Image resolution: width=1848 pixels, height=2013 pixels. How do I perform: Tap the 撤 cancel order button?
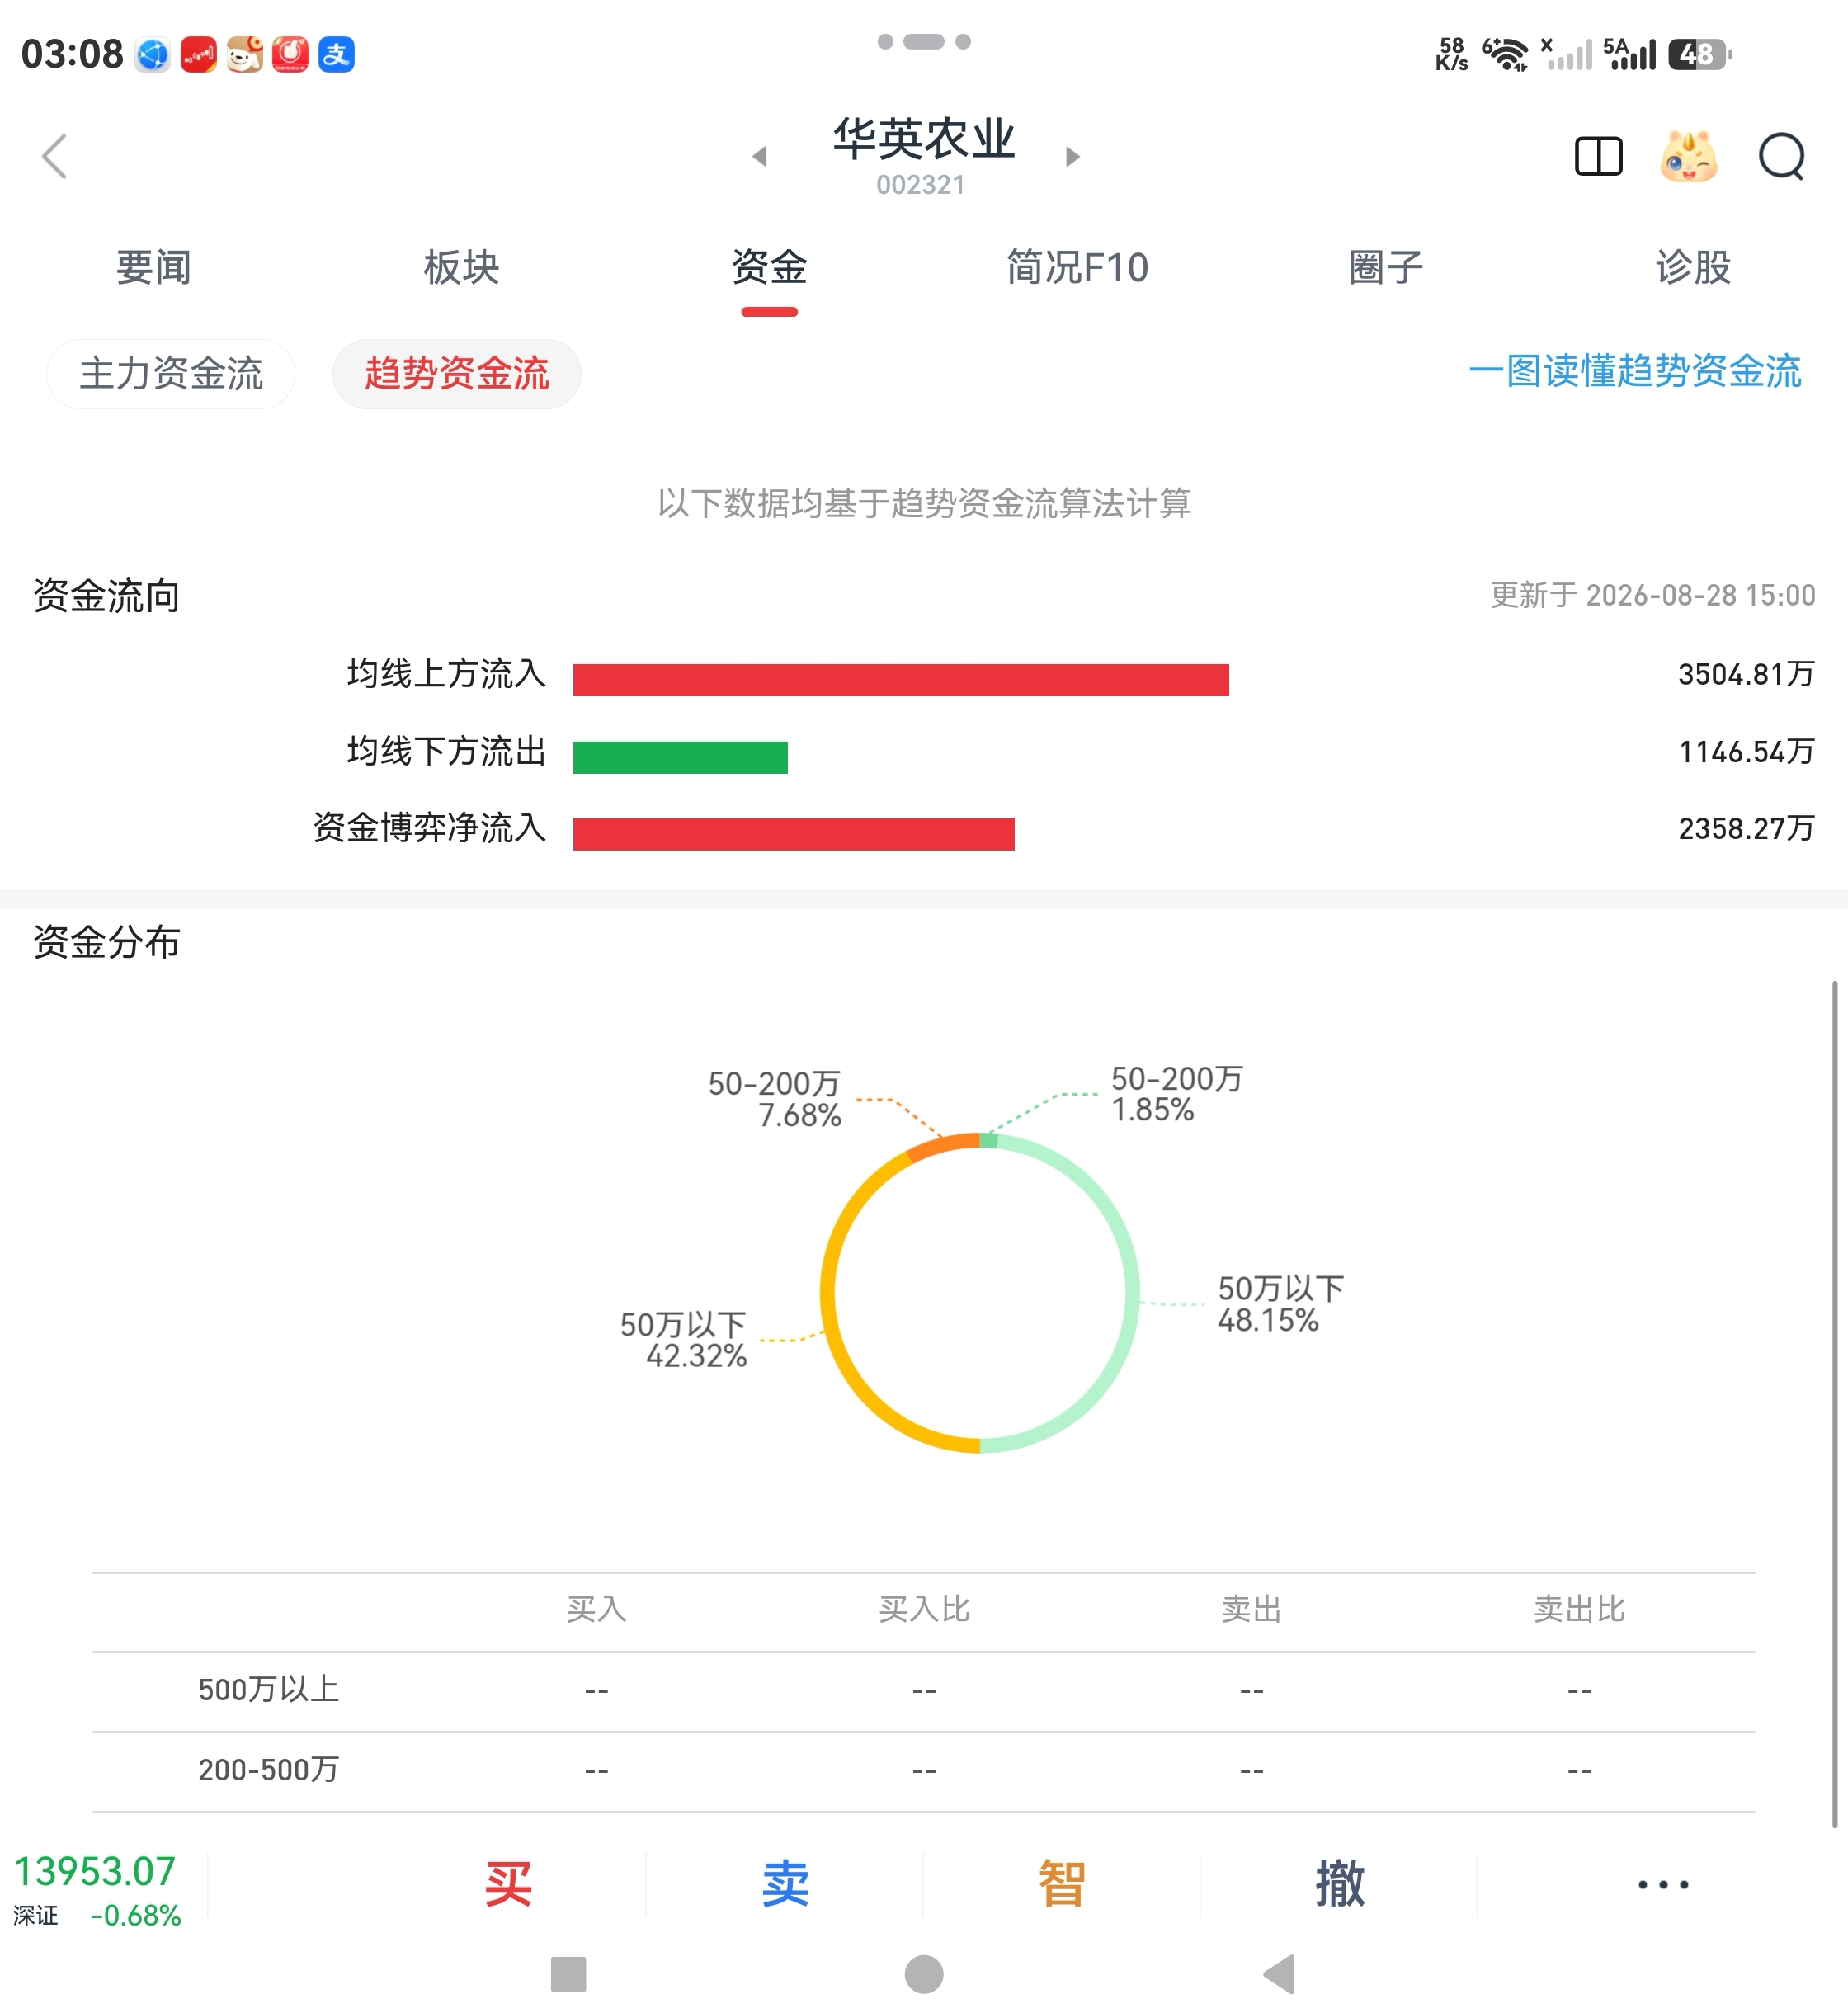1340,1884
